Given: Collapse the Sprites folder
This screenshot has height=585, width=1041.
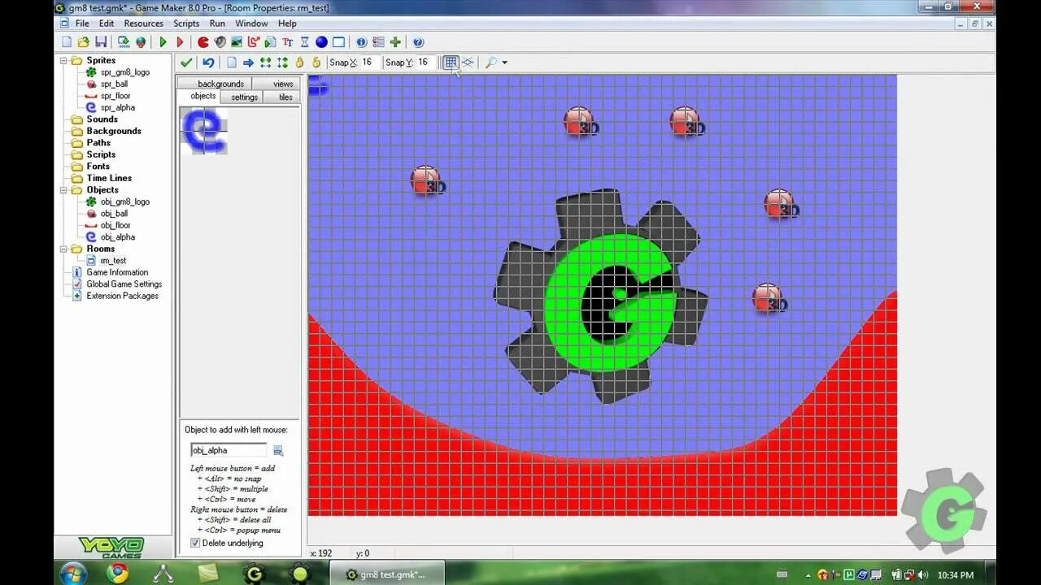Looking at the screenshot, I should [64, 60].
